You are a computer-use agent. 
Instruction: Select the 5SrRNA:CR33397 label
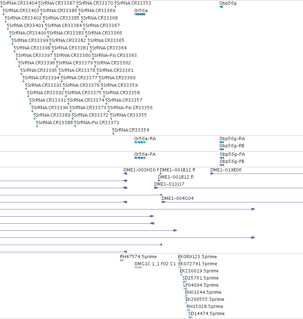[x=34, y=55]
